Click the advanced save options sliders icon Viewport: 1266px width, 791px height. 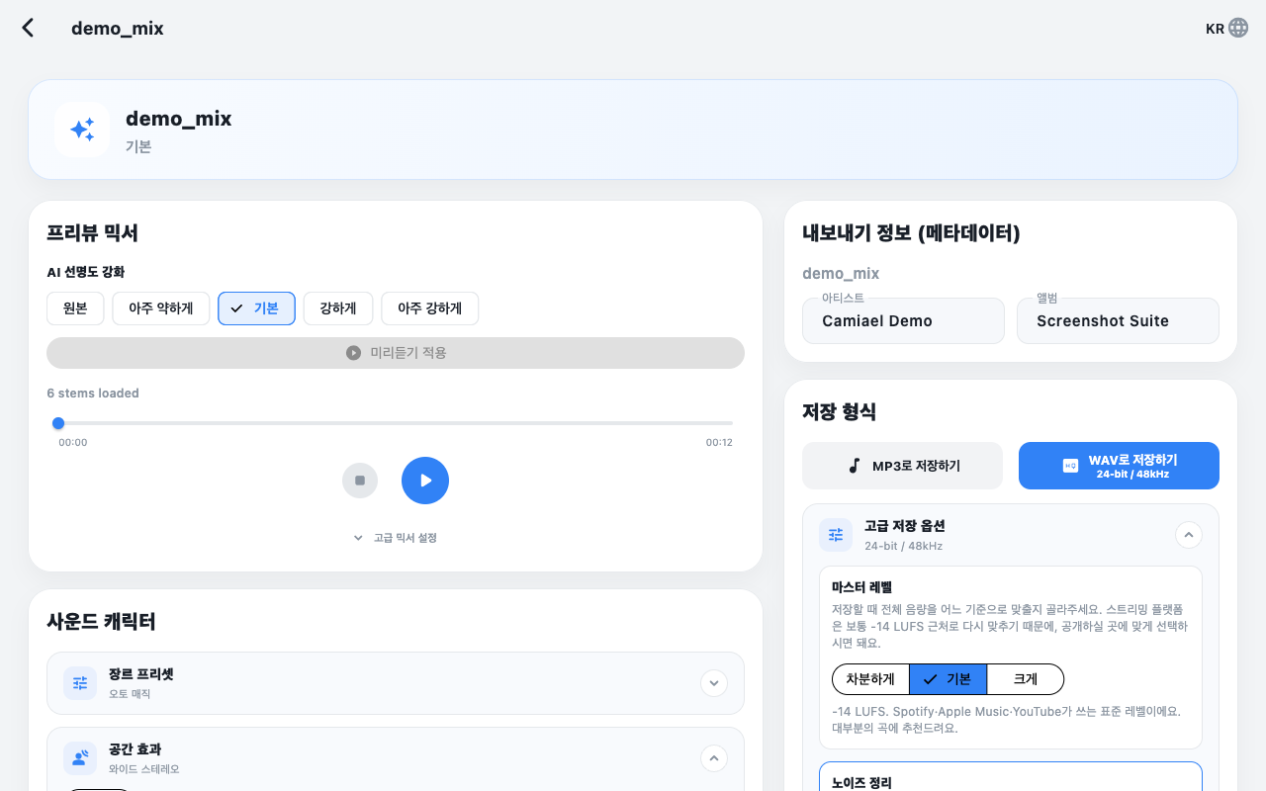coord(836,535)
